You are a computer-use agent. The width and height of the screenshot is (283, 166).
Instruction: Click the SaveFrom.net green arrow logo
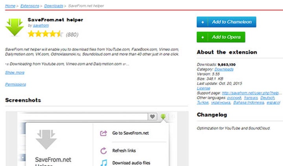click(x=15, y=27)
